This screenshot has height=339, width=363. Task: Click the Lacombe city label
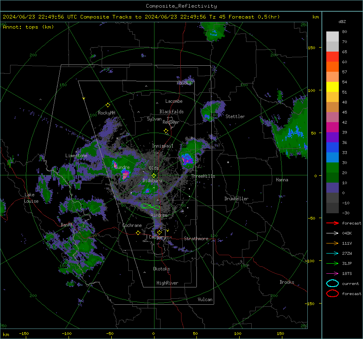coord(174,101)
